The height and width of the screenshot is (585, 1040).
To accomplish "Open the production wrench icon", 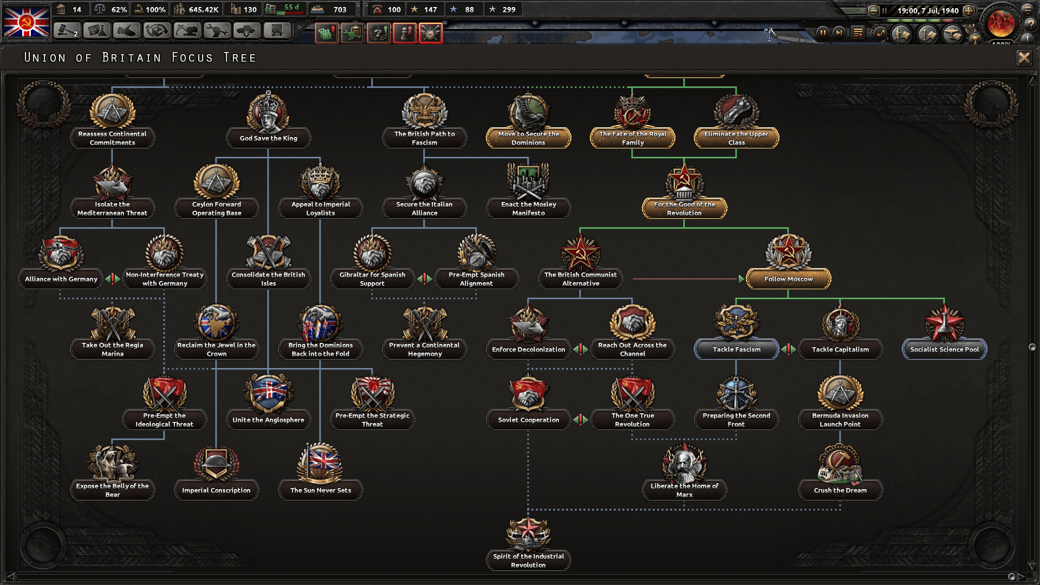I will [217, 32].
